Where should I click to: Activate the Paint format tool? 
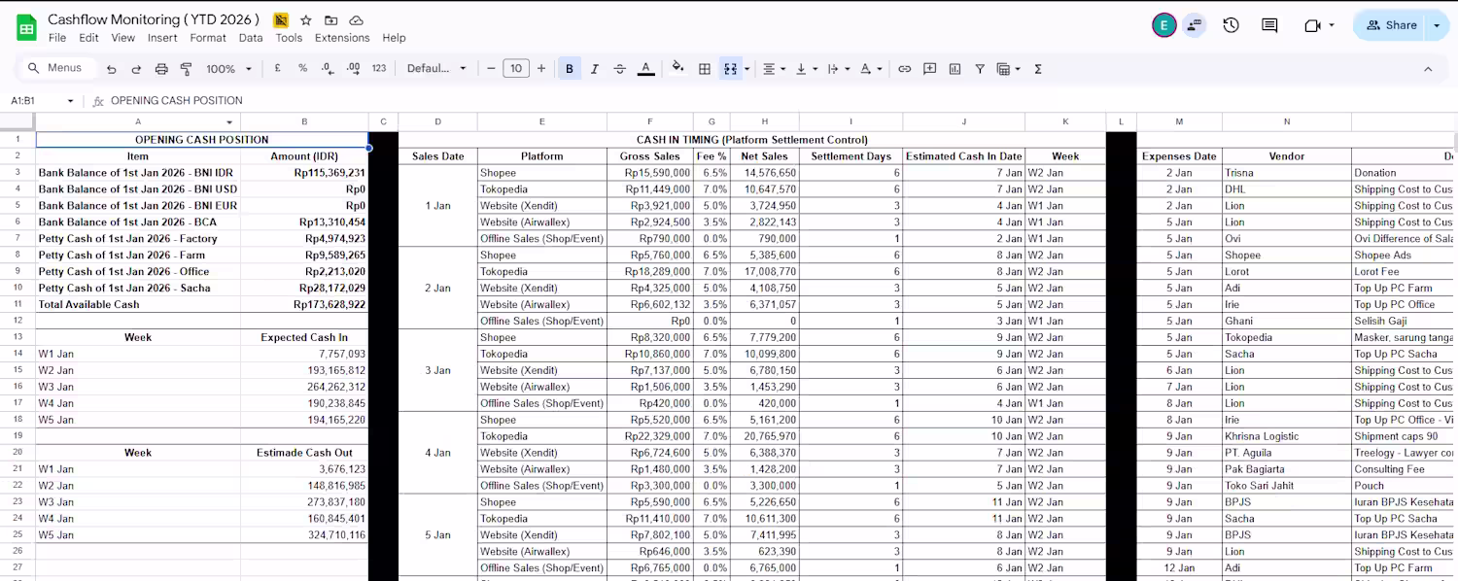tap(186, 69)
